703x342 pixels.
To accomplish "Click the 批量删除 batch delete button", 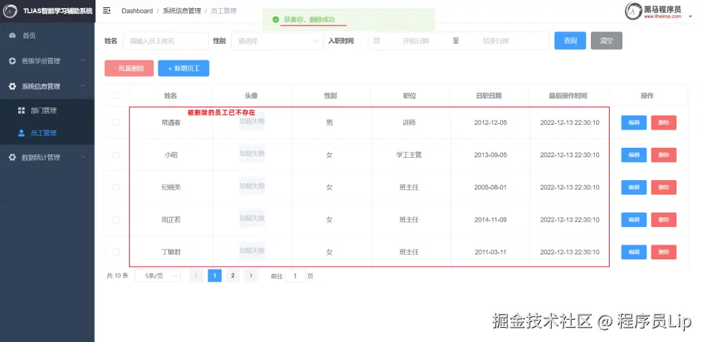I will click(129, 69).
